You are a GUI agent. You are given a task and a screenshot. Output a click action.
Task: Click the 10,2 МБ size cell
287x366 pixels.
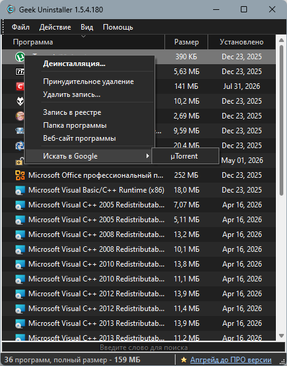click(187, 101)
